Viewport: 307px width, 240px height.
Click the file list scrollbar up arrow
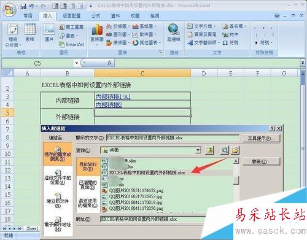tap(236, 161)
